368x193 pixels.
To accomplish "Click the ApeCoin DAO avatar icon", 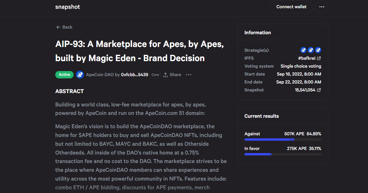I will coord(80,75).
